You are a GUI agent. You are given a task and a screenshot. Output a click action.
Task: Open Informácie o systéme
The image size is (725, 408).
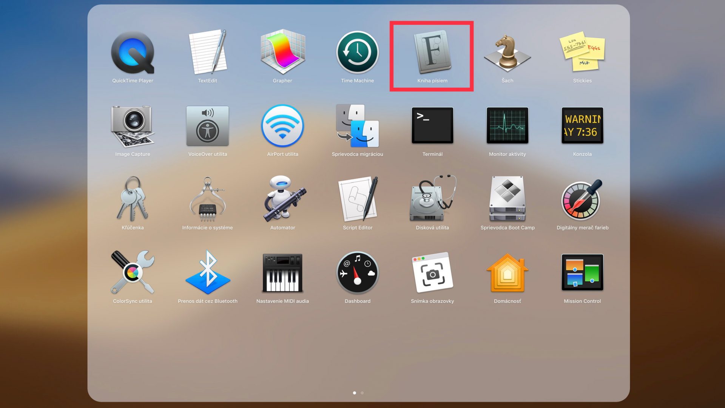tap(208, 199)
